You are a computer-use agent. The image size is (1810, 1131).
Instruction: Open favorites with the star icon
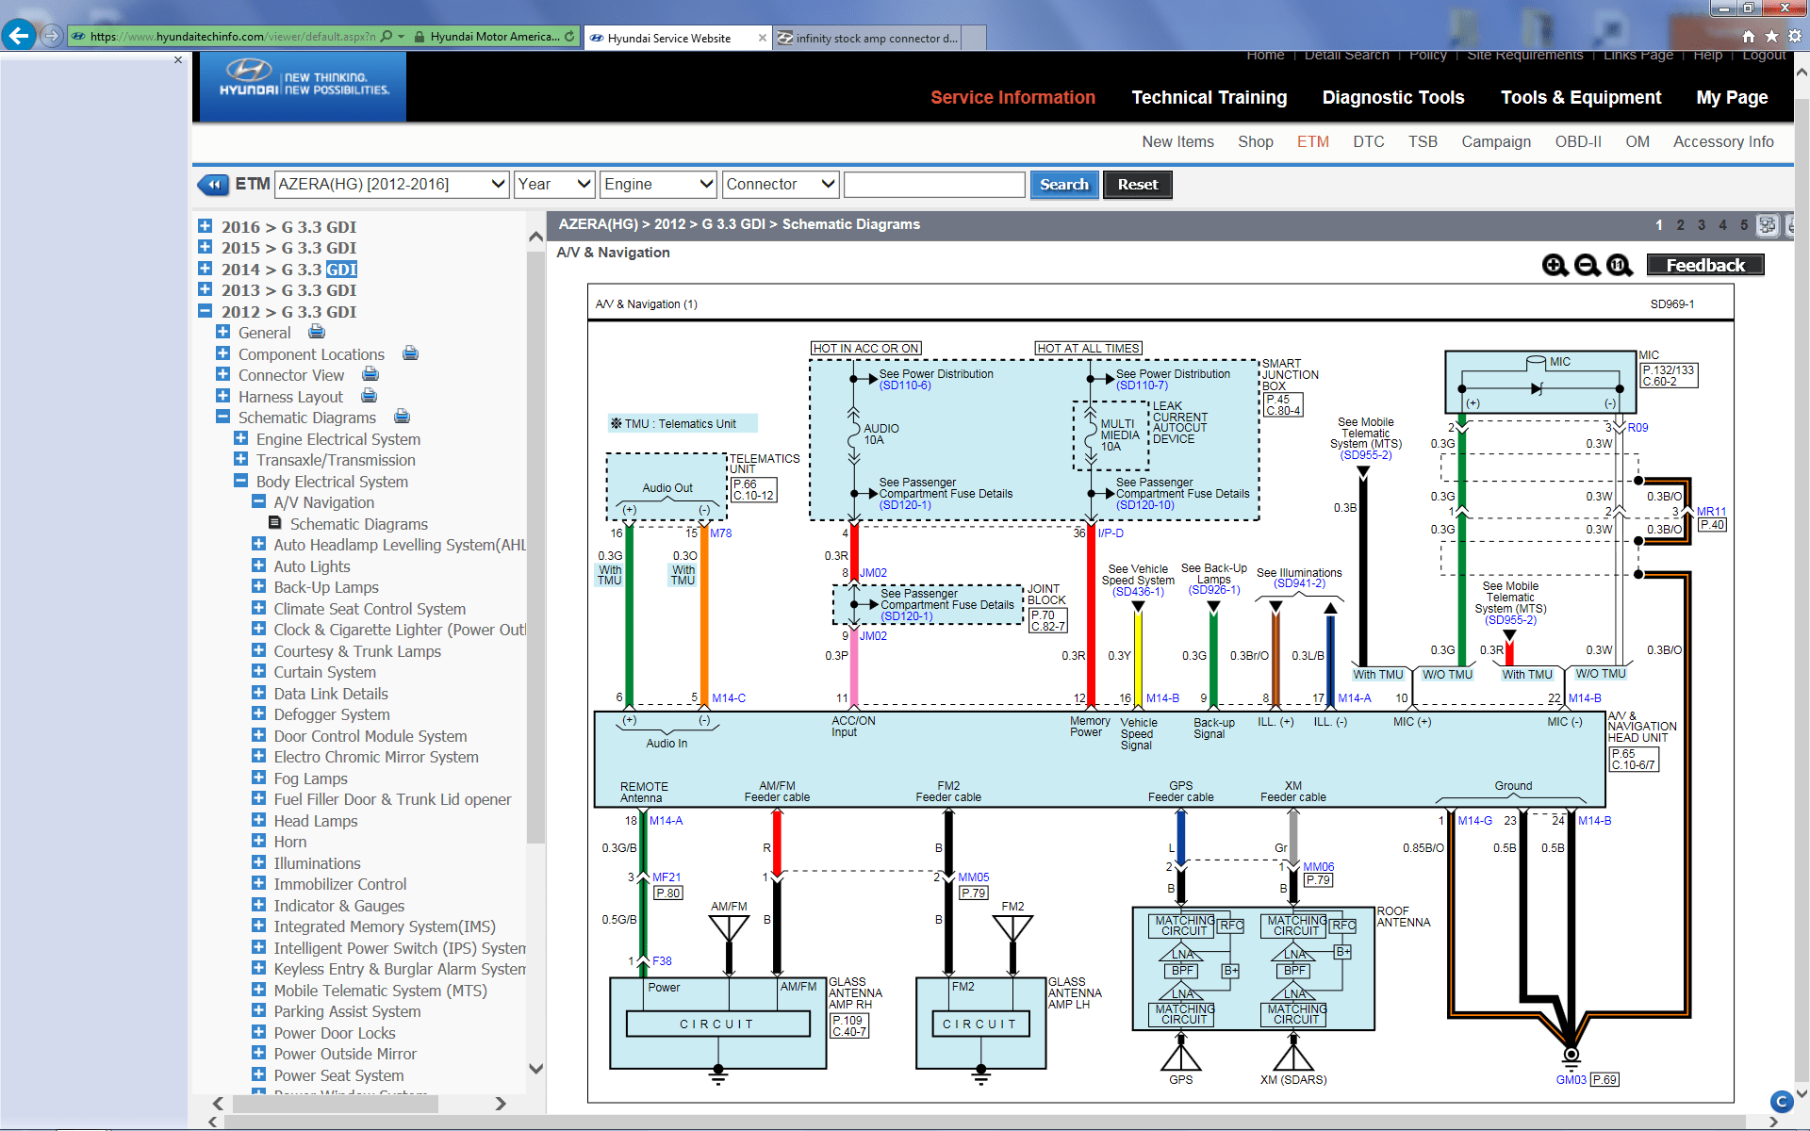pos(1771,36)
